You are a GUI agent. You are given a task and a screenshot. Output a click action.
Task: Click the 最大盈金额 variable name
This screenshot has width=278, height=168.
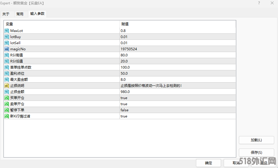pyautogui.click(x=19, y=79)
